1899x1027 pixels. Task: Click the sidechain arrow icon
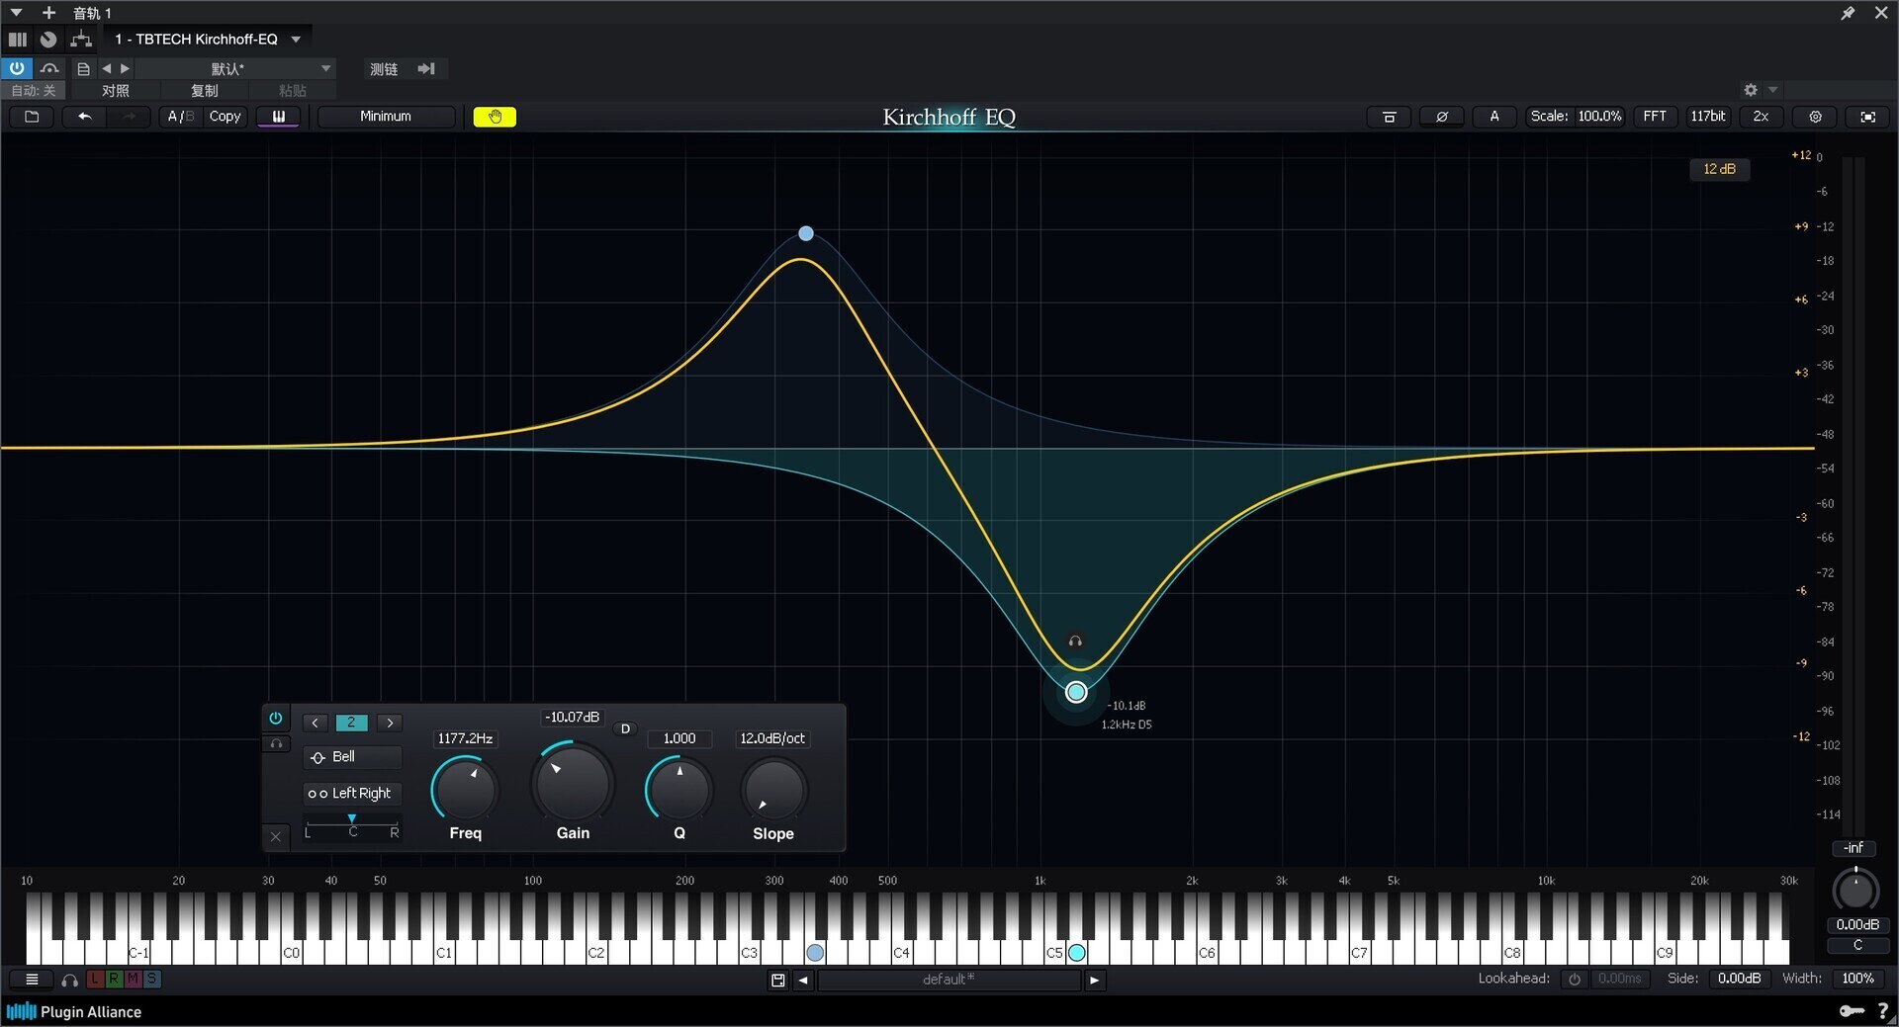[x=426, y=69]
